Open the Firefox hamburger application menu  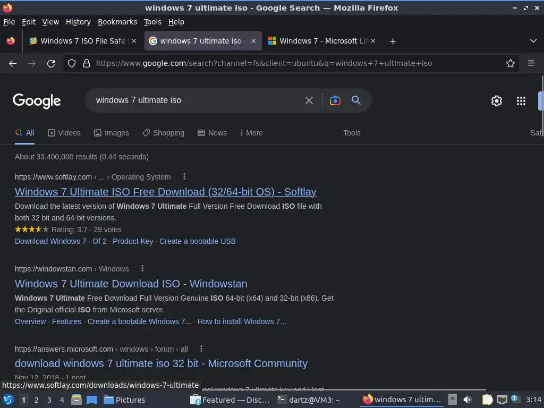(531, 63)
